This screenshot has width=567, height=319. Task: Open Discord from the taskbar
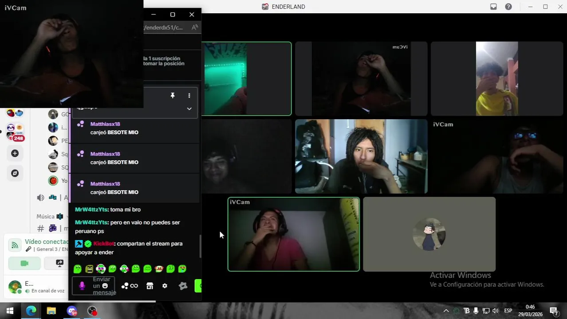pos(72,311)
